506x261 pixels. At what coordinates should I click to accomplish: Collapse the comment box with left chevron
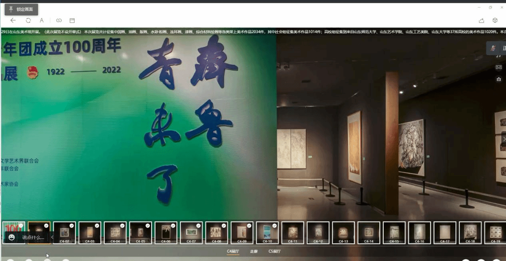52,237
